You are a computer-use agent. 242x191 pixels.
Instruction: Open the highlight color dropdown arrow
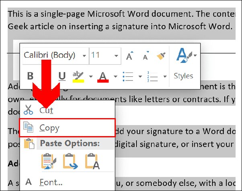91,76
